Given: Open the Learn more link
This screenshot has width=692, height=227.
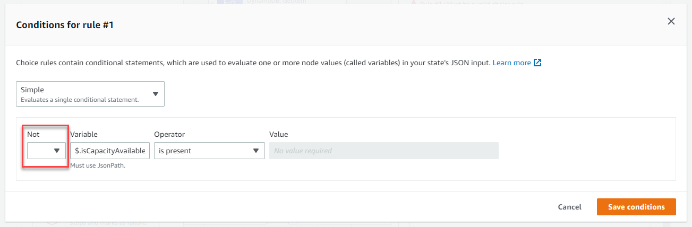Looking at the screenshot, I should pyautogui.click(x=511, y=63).
